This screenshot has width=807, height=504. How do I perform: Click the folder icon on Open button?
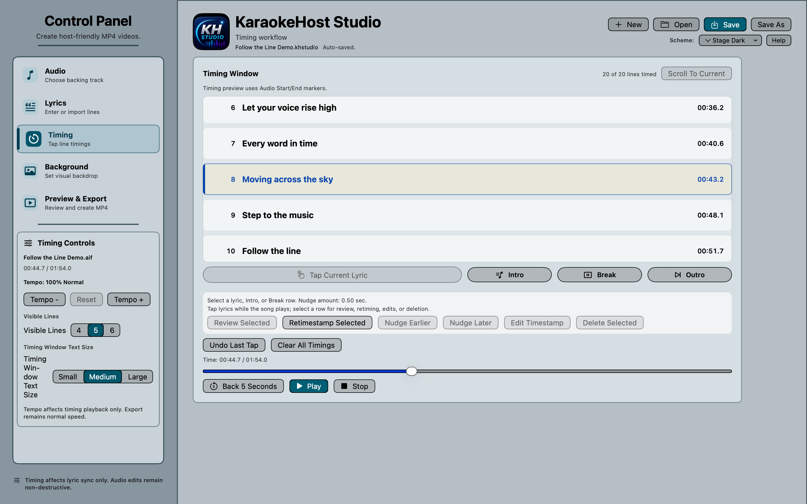[x=665, y=25]
